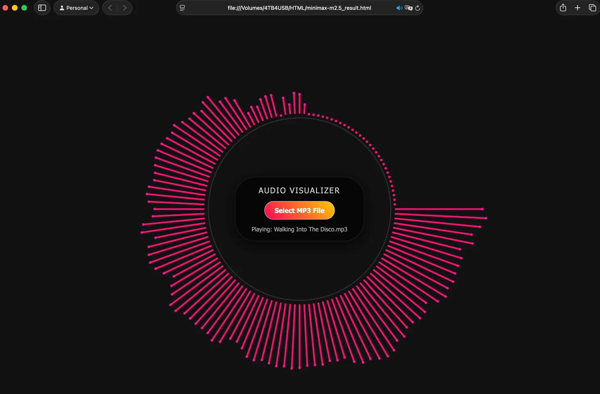Show the tab overview

pos(592,8)
